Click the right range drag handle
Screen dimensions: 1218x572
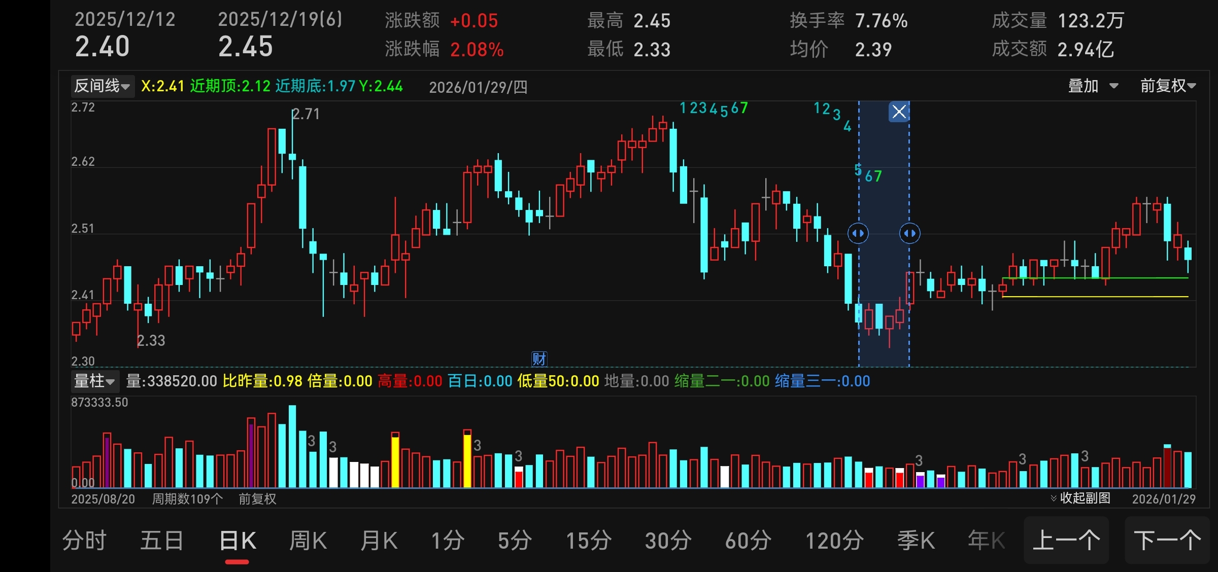click(909, 233)
